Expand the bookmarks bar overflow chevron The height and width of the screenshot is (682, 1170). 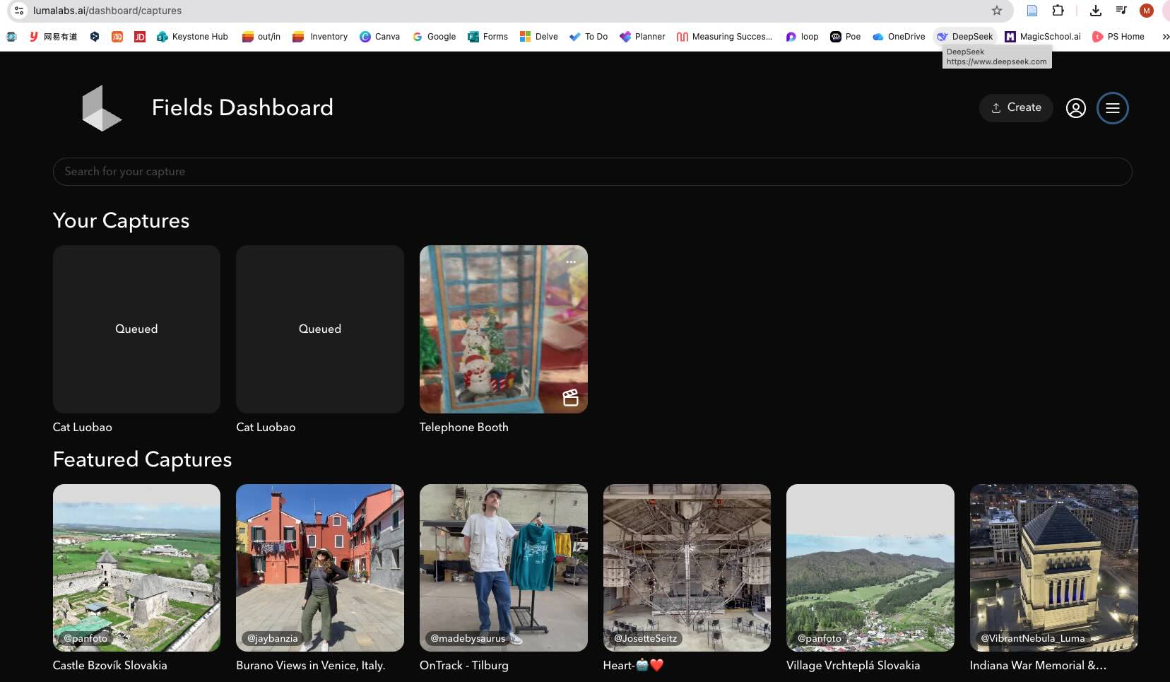tap(1165, 37)
